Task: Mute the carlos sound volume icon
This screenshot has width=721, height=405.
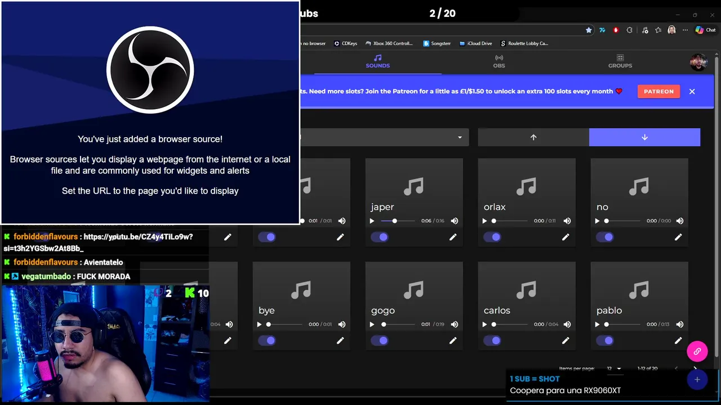Action: 567,325
